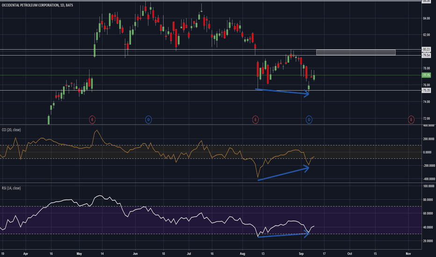Screen dimensions: 436x257
Task: Select the gray rectangle zone near 80.00
Action: [356, 52]
